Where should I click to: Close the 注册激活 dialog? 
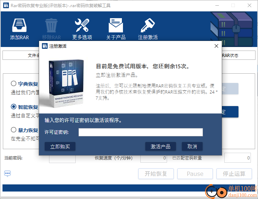(x=216, y=46)
